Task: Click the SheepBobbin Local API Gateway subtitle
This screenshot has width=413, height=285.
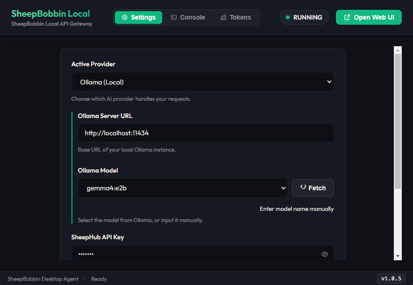Action: [52, 24]
